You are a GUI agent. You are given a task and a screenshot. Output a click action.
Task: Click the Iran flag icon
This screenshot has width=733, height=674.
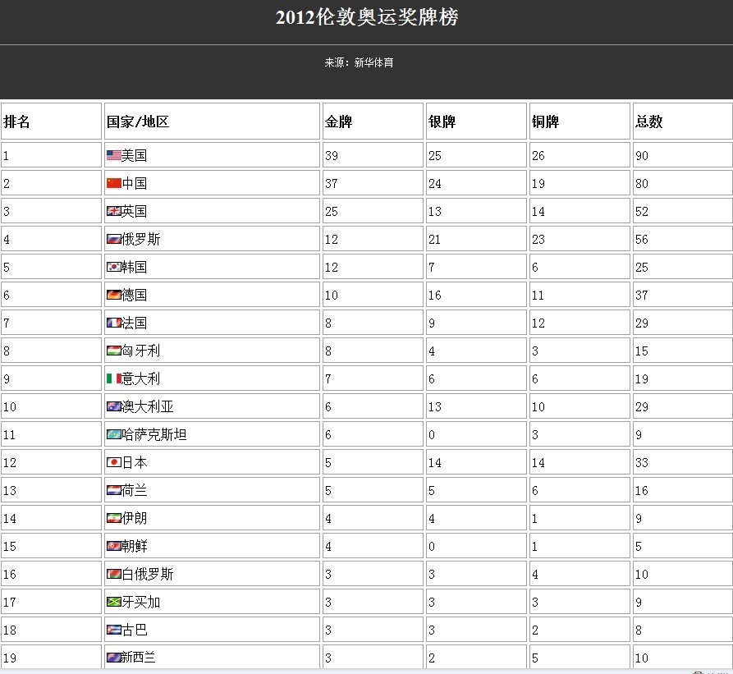(x=113, y=518)
